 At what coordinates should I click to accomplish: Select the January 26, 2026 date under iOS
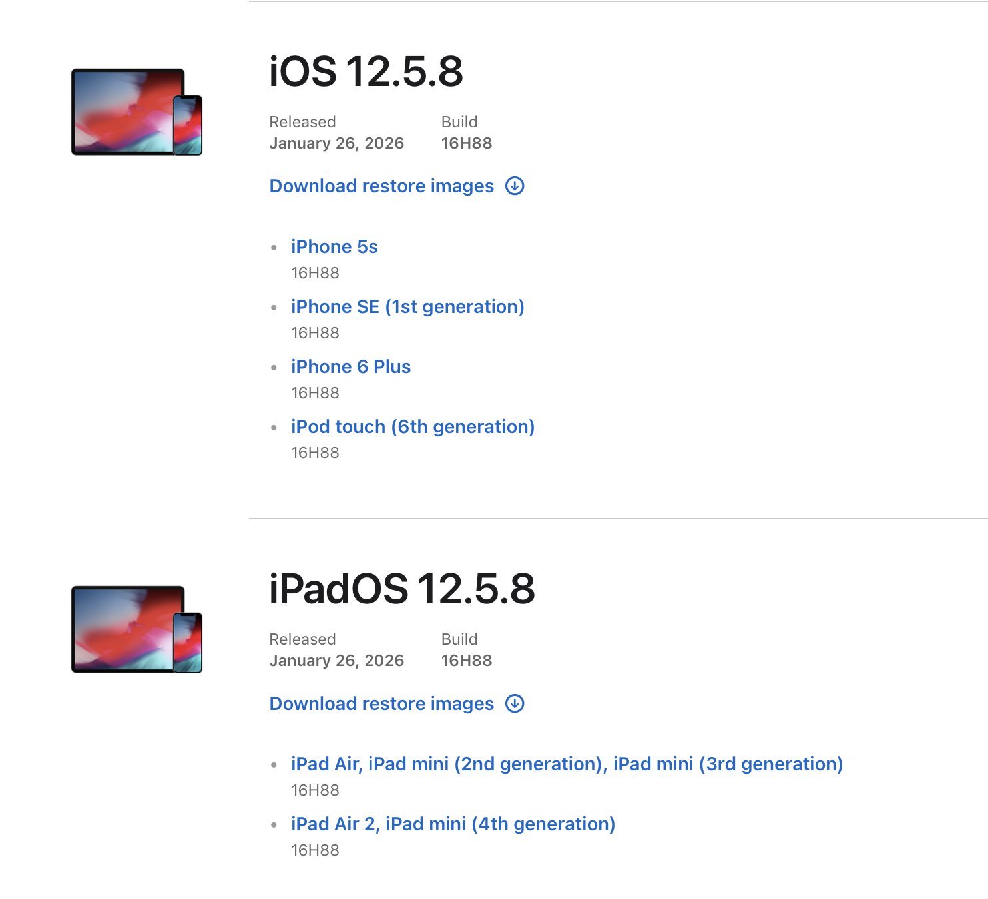pyautogui.click(x=336, y=143)
